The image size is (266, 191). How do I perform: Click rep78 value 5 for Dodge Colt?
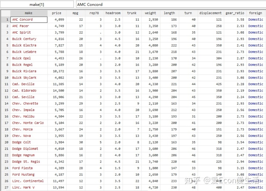[95, 142]
